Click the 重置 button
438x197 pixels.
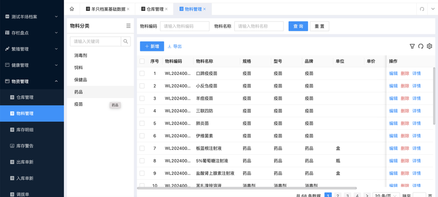[320, 26]
